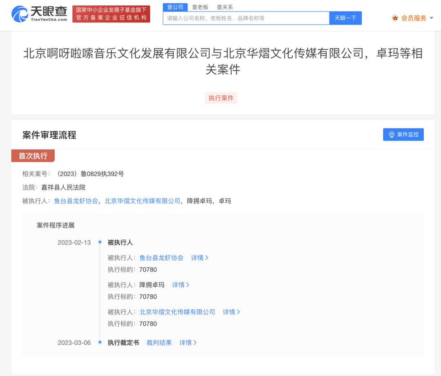Open 详情 next to 降拥卓玛

pos(180,285)
